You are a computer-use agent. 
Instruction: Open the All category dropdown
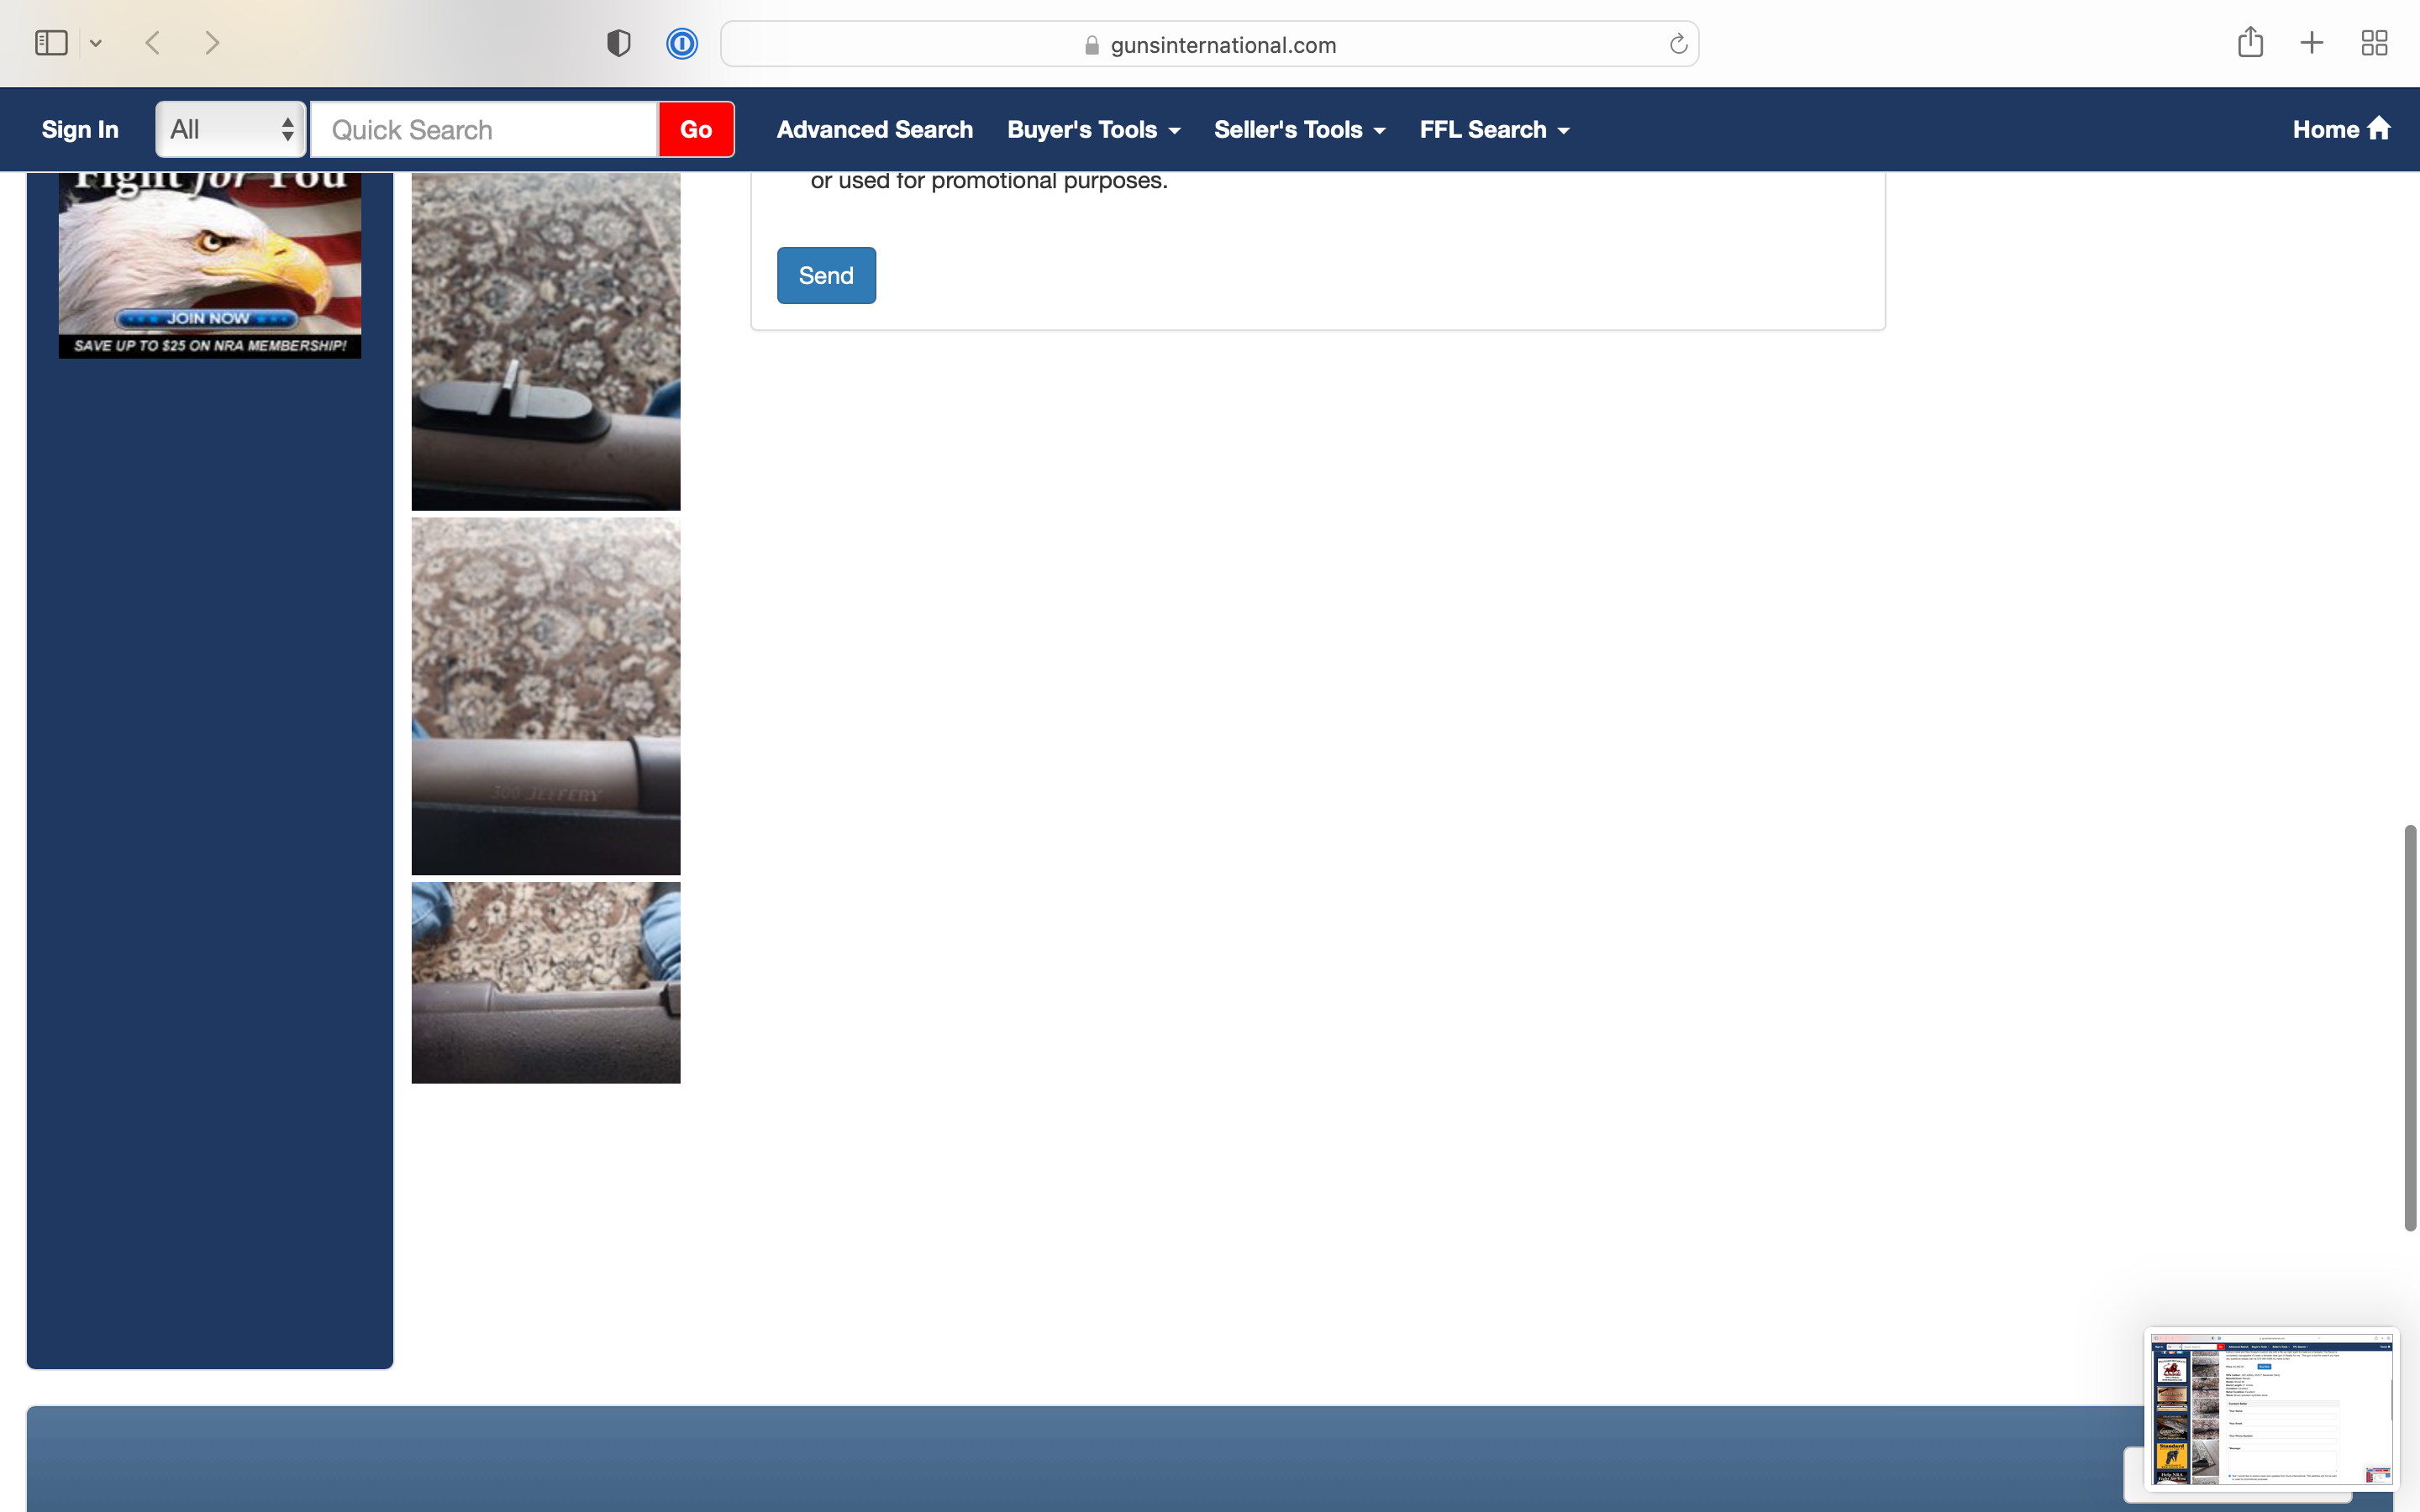[x=231, y=130]
